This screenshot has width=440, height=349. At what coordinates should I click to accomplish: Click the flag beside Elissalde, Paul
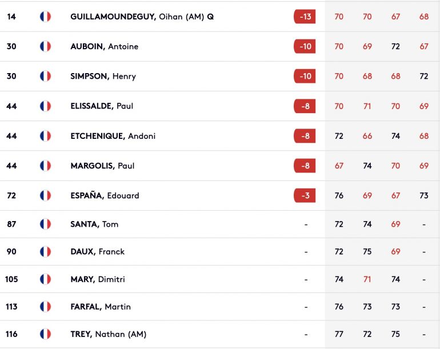click(46, 106)
